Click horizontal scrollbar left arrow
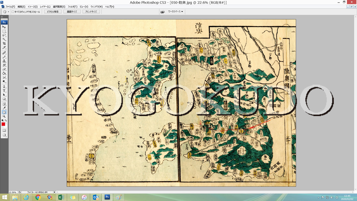Image resolution: width=357 pixels, height=201 pixels. [57, 192]
